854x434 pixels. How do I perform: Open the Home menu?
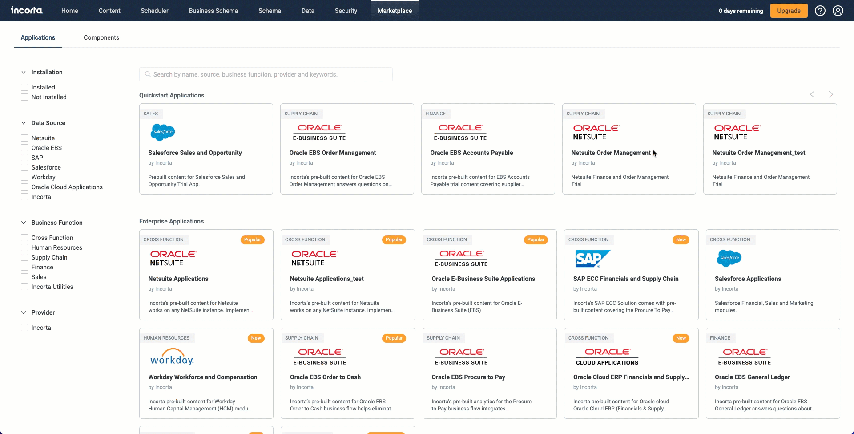[x=70, y=11]
